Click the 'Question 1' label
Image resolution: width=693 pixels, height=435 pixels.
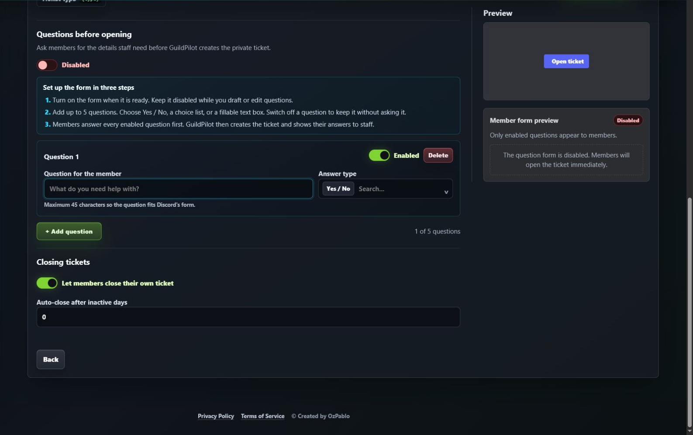point(61,157)
